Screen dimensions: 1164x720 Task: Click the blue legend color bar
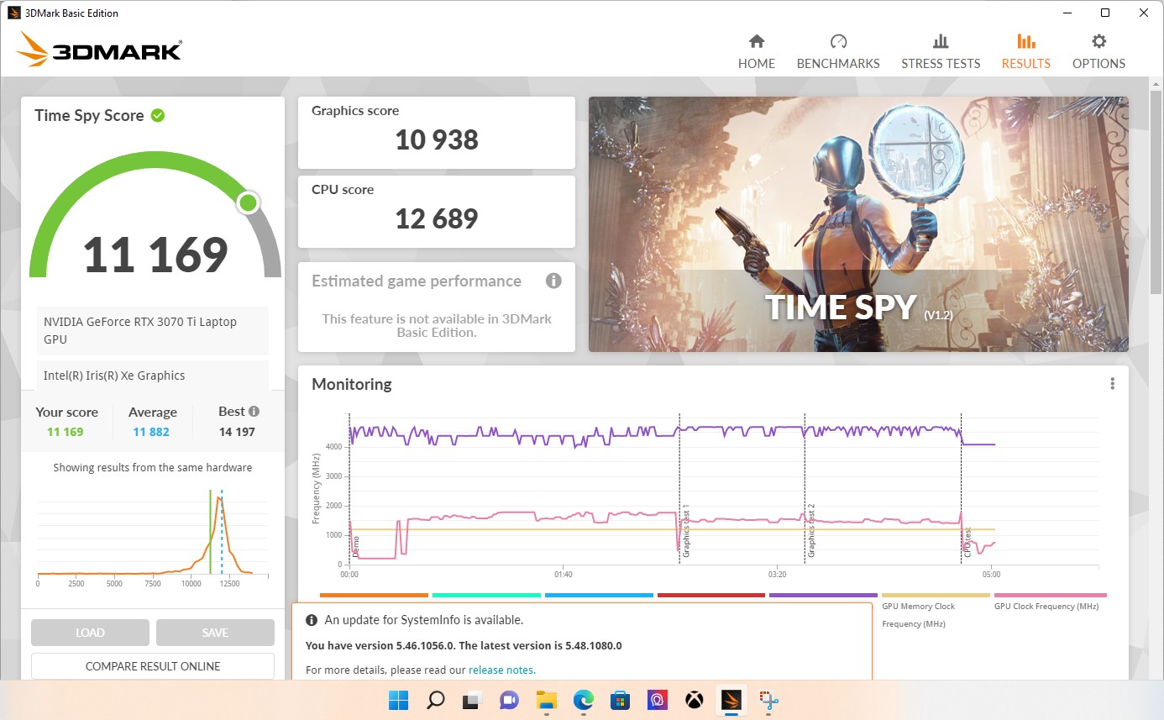click(599, 596)
